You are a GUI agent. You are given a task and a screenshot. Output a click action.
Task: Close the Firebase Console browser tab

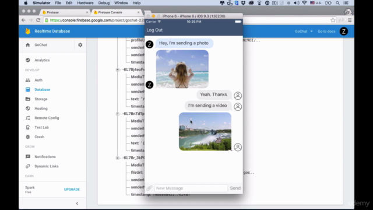point(139,12)
